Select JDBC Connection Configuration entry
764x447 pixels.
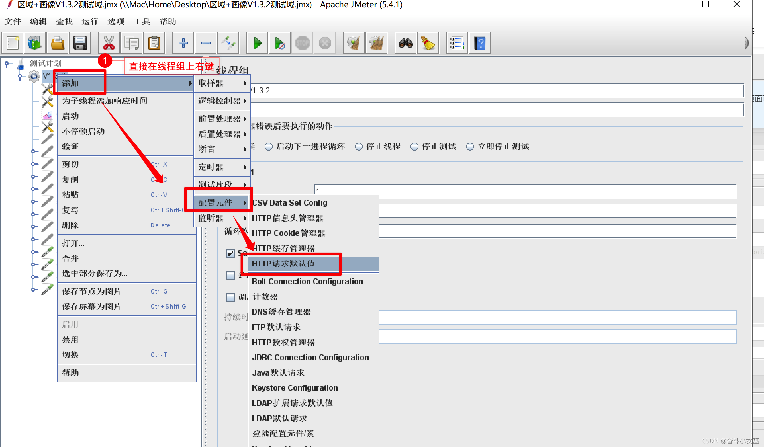(313, 358)
